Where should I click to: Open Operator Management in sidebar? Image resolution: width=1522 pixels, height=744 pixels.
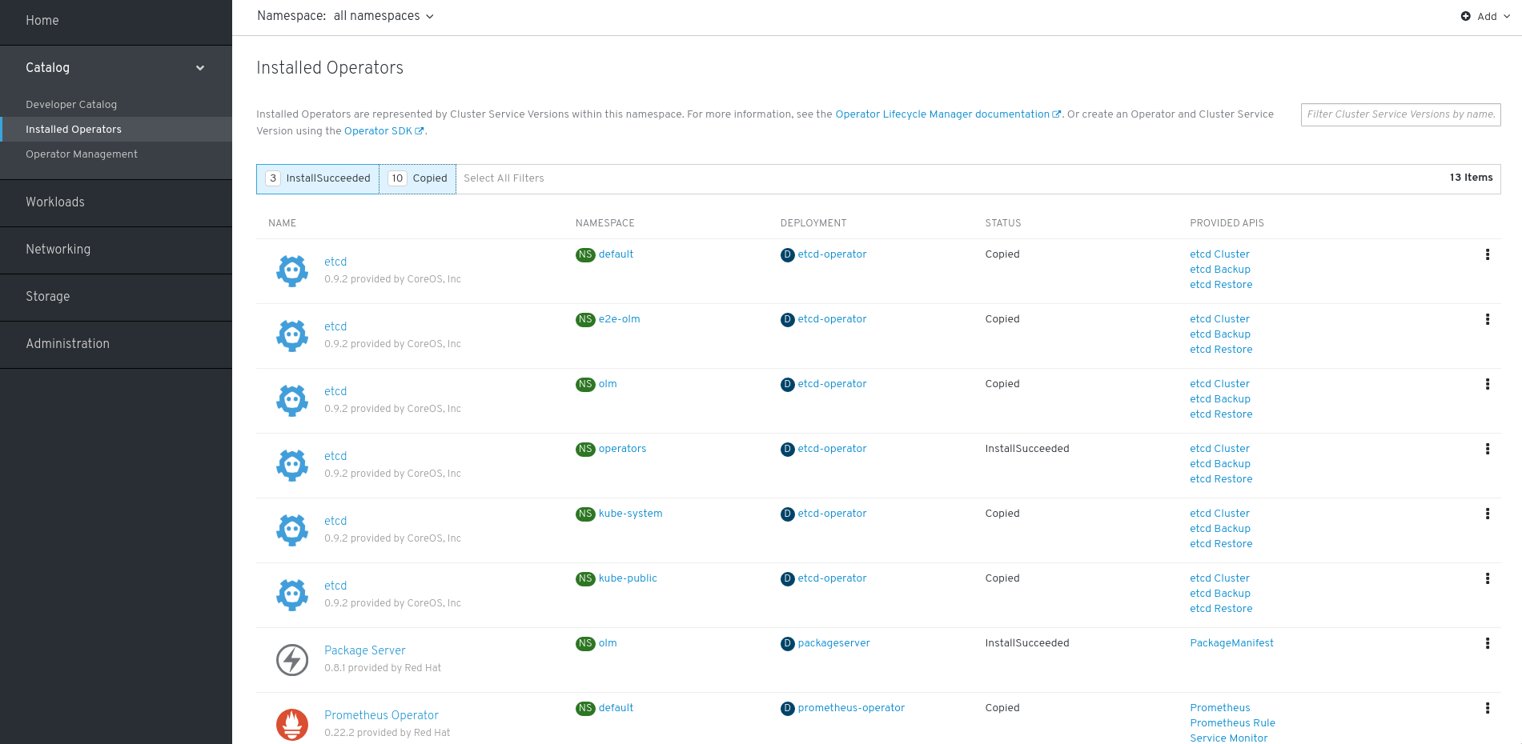pyautogui.click(x=82, y=154)
